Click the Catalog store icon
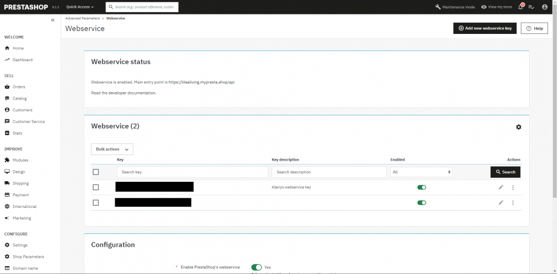Viewport: 557px width, 274px height. tap(7, 98)
